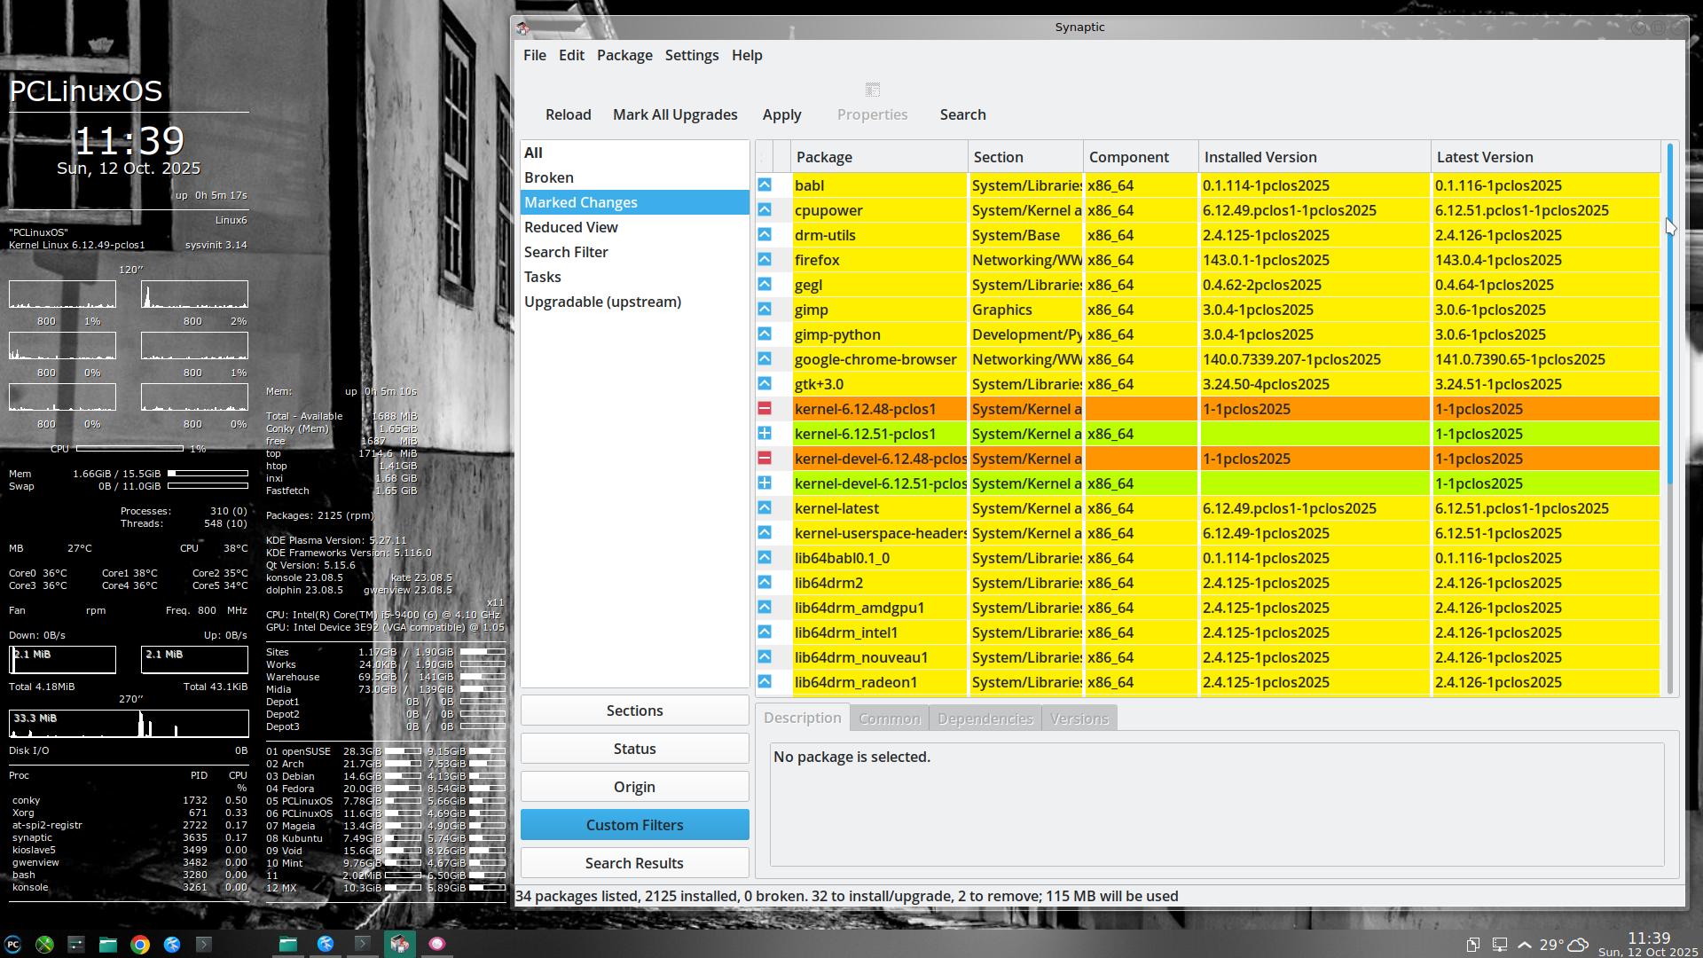Open the PCLinuxOS application launcher
This screenshot has width=1703, height=958.
pos(13,945)
